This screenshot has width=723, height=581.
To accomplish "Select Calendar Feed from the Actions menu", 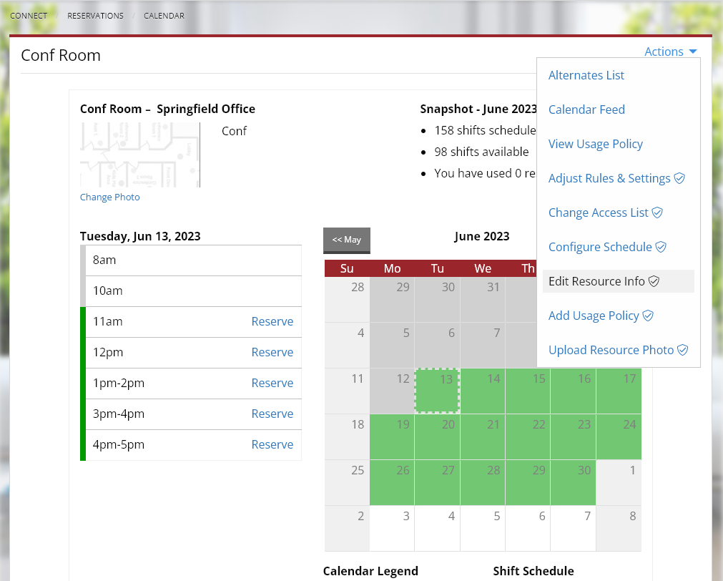I will (586, 109).
